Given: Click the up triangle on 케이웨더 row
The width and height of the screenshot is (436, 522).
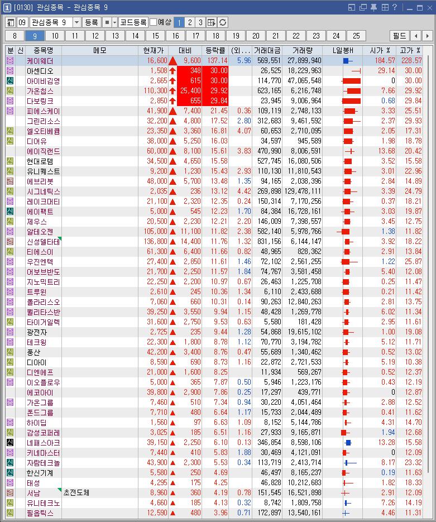Looking at the screenshot, I should [x=173, y=61].
